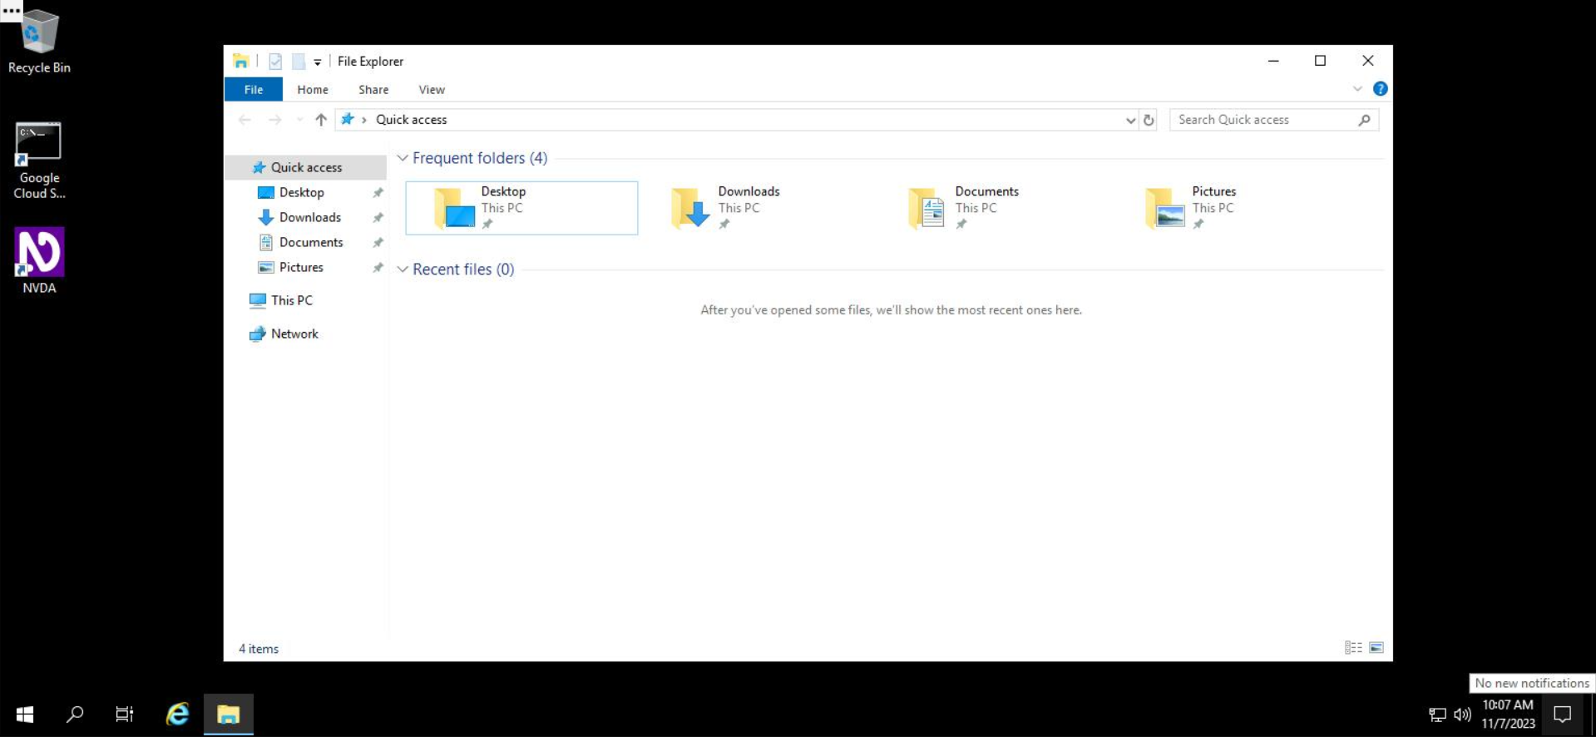Click Quick access text in address bar
This screenshot has height=737, width=1596.
pyautogui.click(x=411, y=120)
